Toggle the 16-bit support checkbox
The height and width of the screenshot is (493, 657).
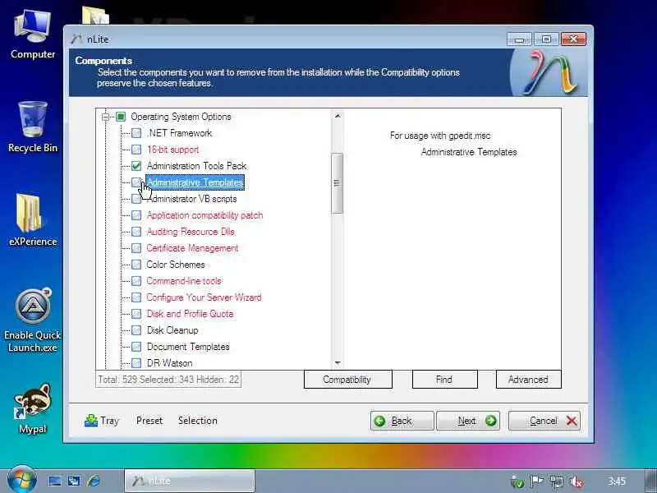[x=136, y=150]
